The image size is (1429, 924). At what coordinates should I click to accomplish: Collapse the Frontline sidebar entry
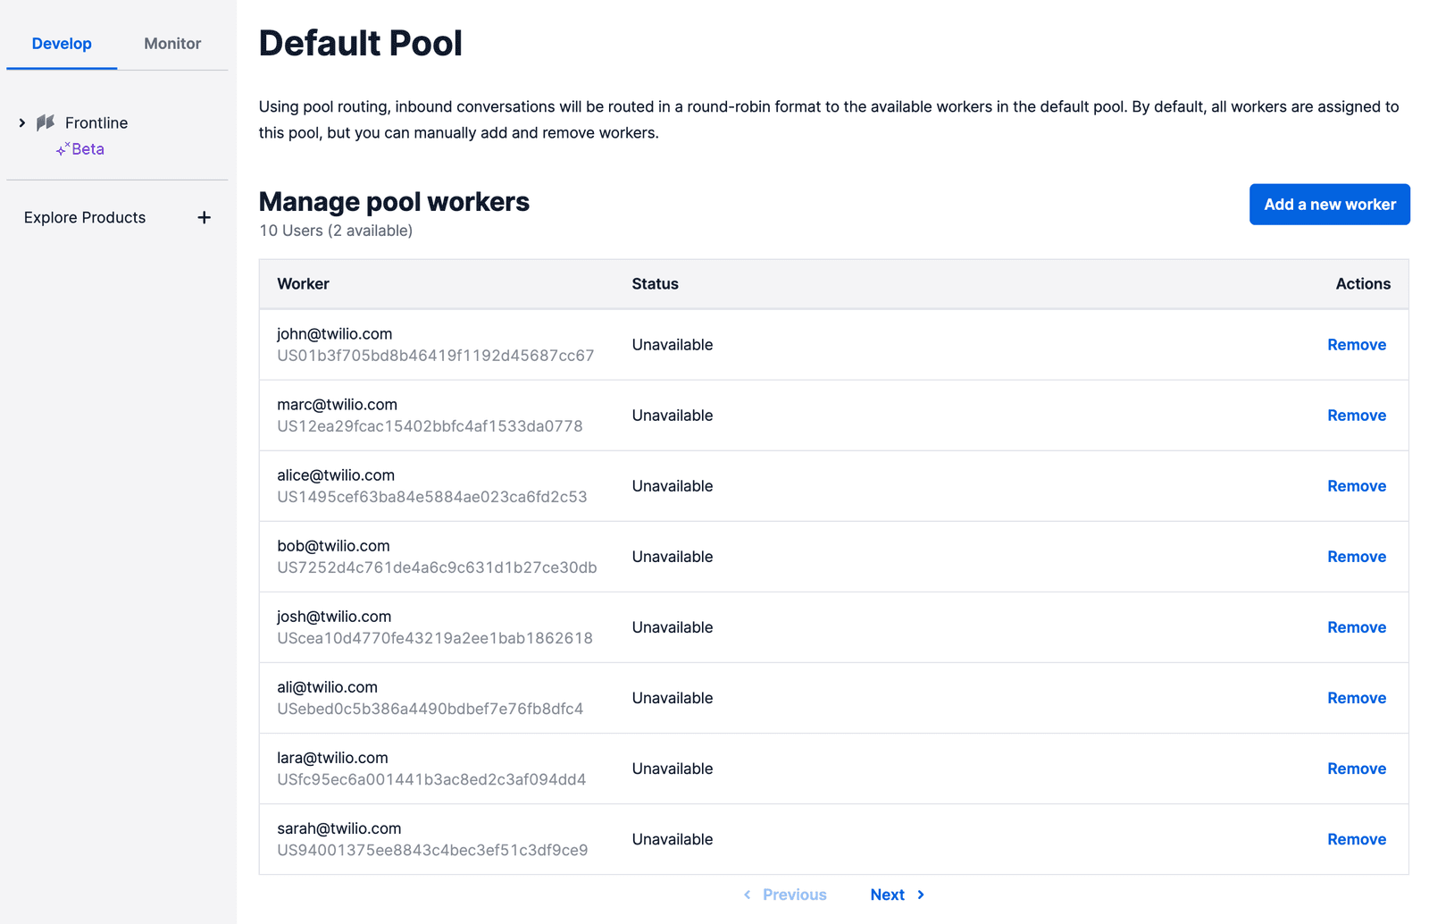coord(21,122)
